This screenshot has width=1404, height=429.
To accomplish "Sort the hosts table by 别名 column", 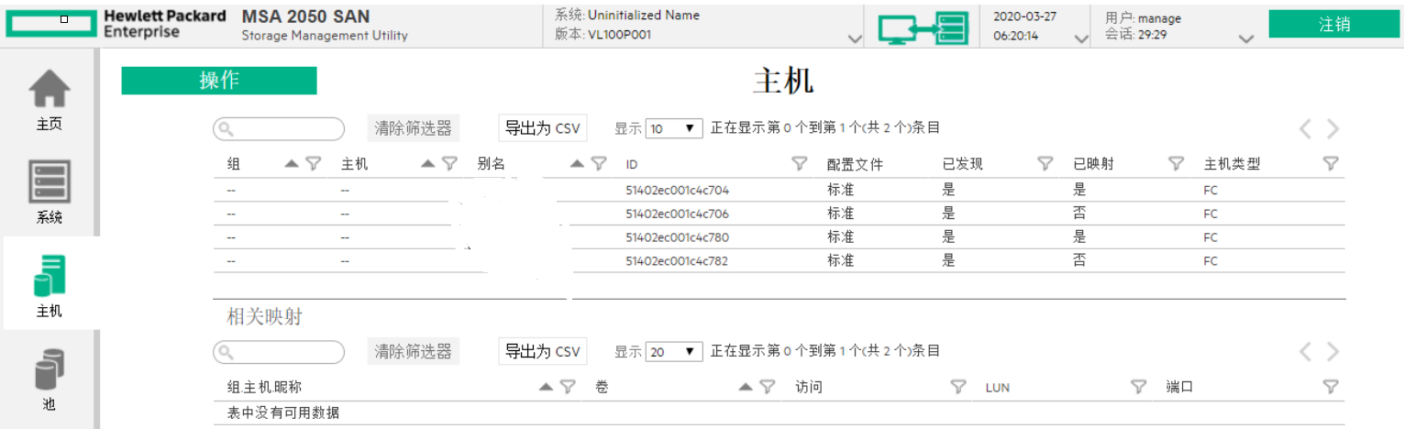I will (x=577, y=164).
